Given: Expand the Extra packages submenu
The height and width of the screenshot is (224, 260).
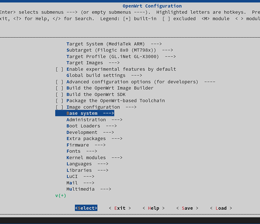Looking at the screenshot, I should [x=94, y=139].
